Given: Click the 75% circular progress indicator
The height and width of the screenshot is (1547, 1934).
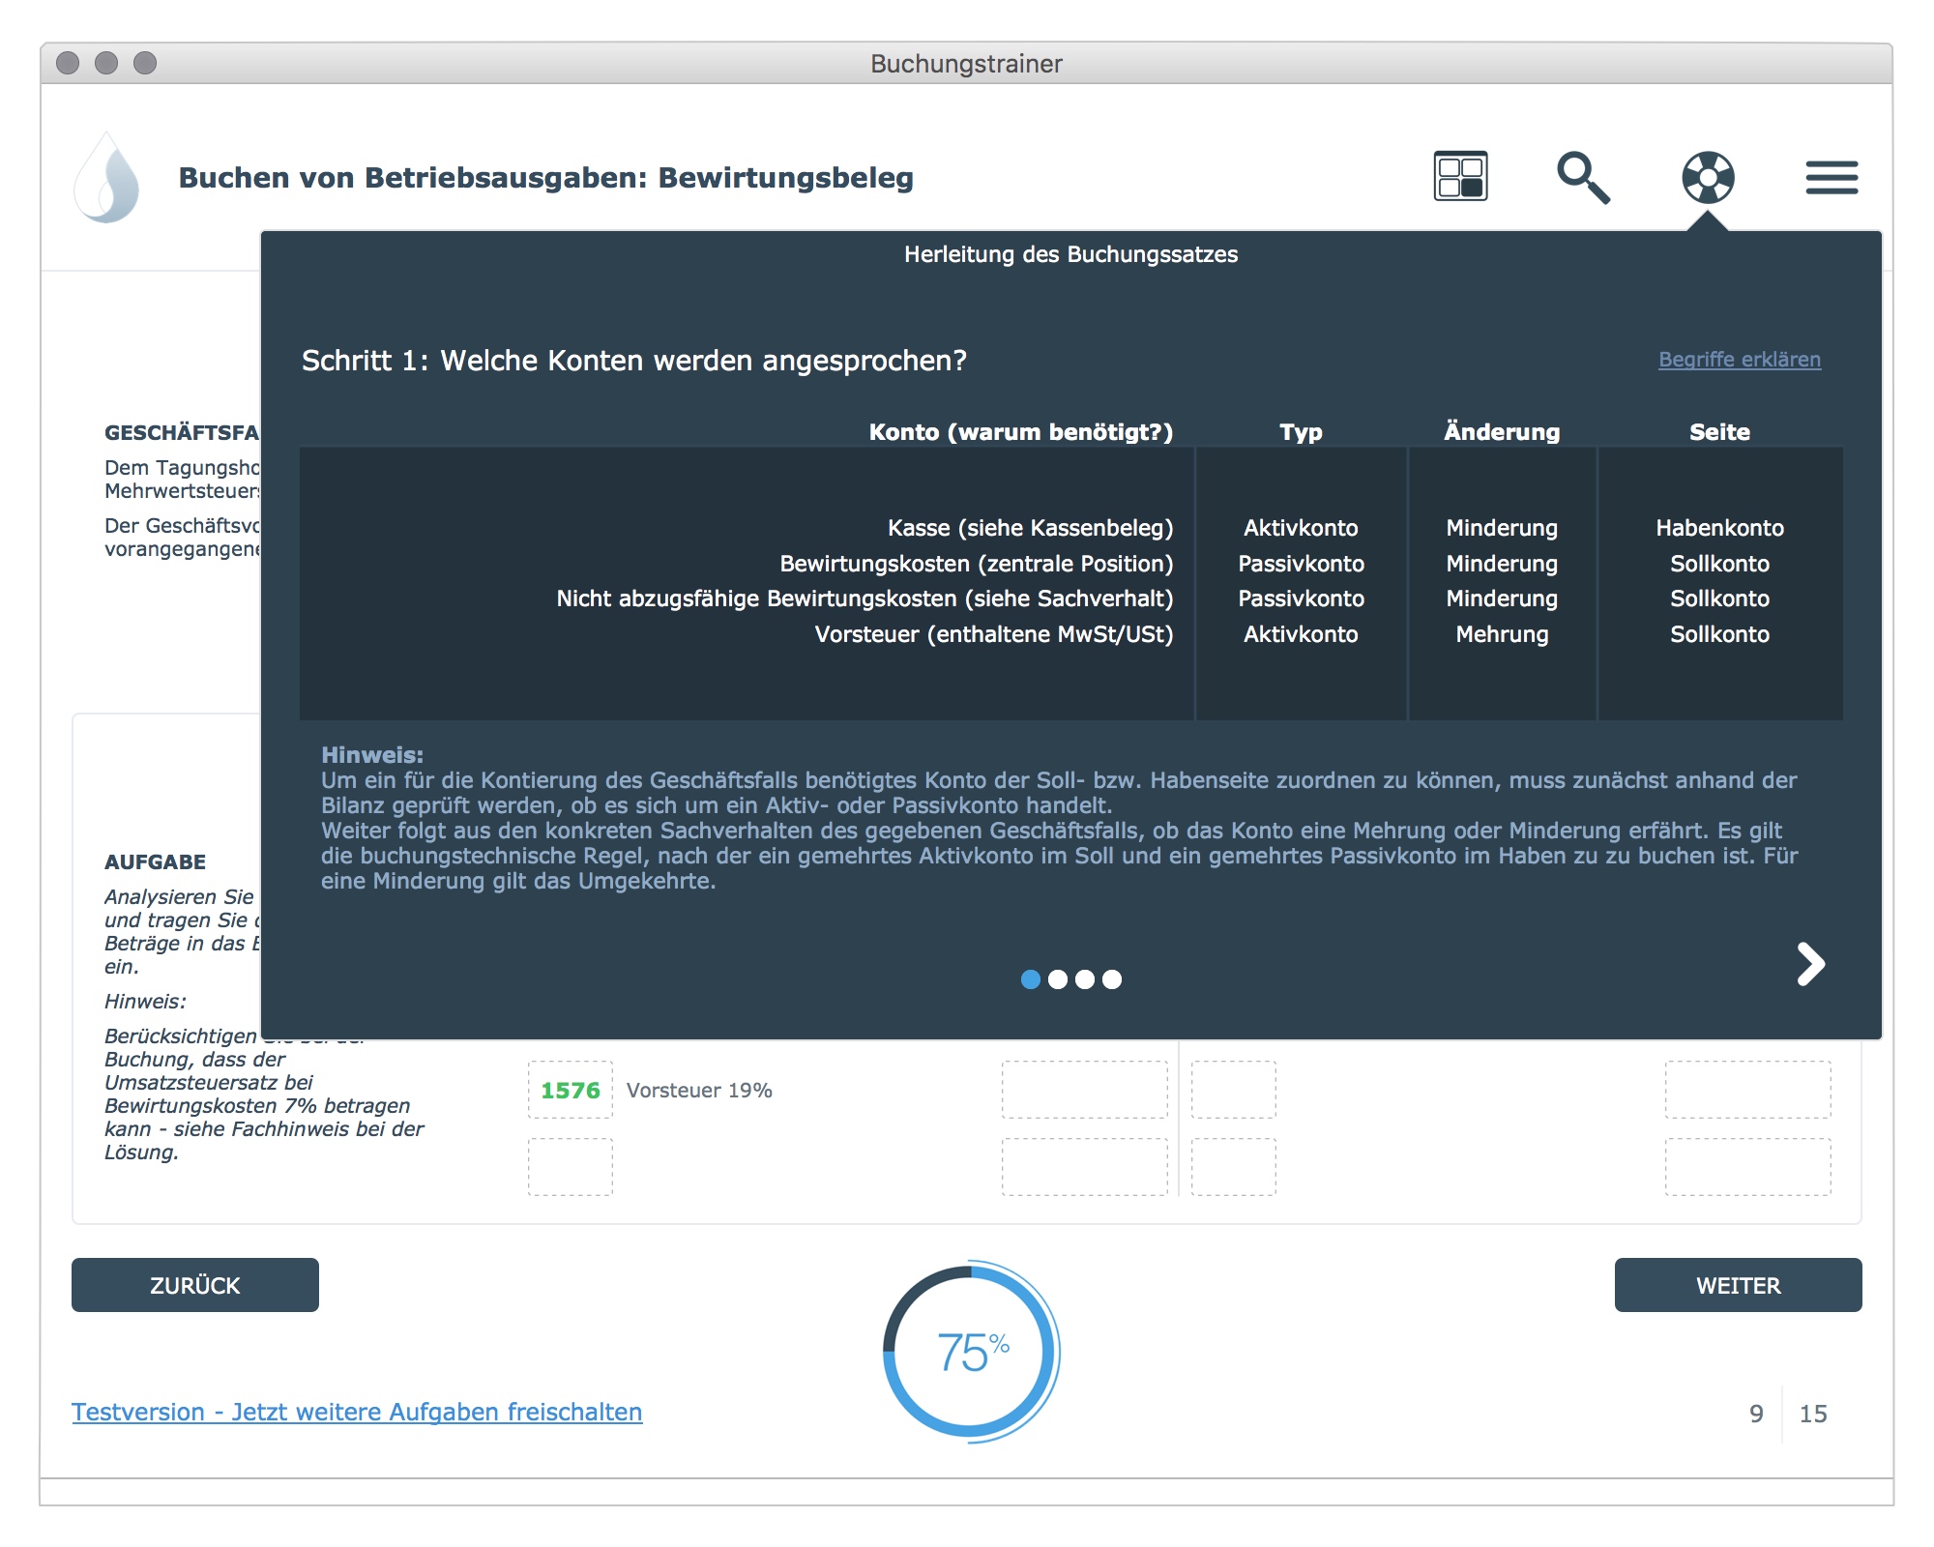Looking at the screenshot, I should point(971,1352).
